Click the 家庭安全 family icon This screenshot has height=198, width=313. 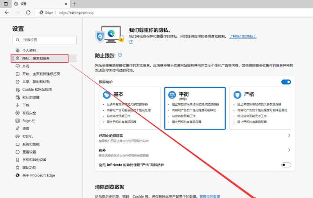pos(18,113)
